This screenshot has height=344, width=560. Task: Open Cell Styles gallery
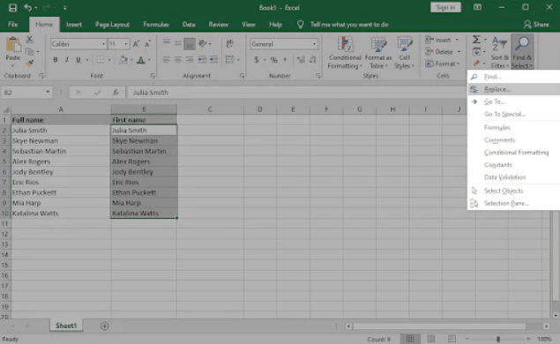(404, 53)
